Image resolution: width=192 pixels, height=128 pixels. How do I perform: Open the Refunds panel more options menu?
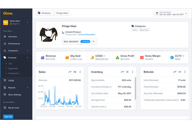click(x=184, y=72)
